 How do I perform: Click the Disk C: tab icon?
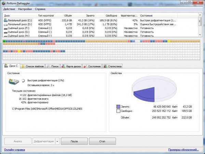(x=6, y=66)
